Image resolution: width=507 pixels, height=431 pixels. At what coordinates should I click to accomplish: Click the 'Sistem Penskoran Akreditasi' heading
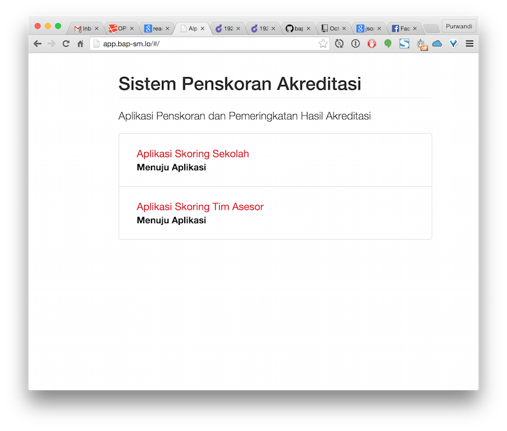(239, 84)
